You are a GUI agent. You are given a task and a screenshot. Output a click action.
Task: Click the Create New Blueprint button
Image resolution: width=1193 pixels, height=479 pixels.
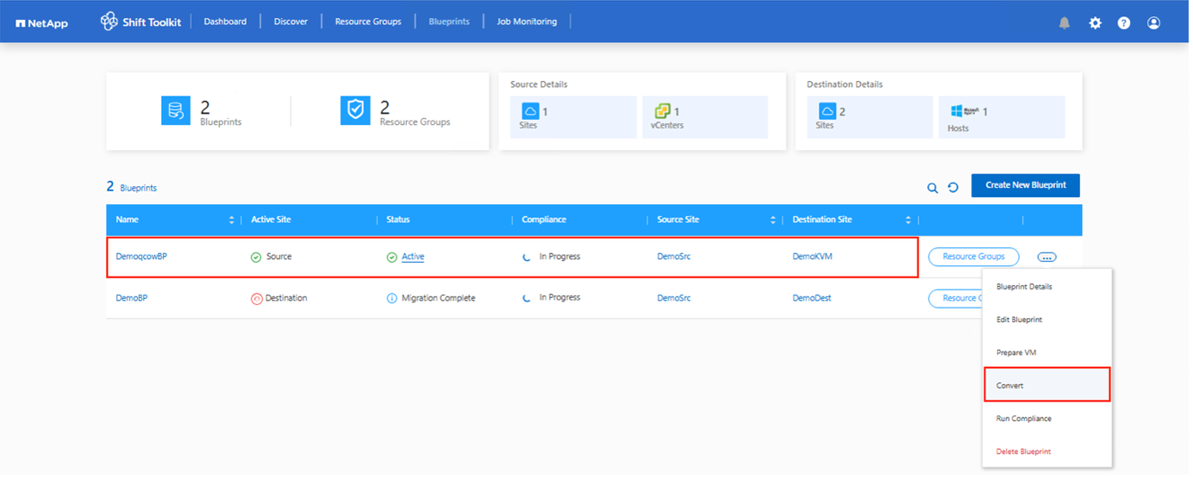point(1025,185)
